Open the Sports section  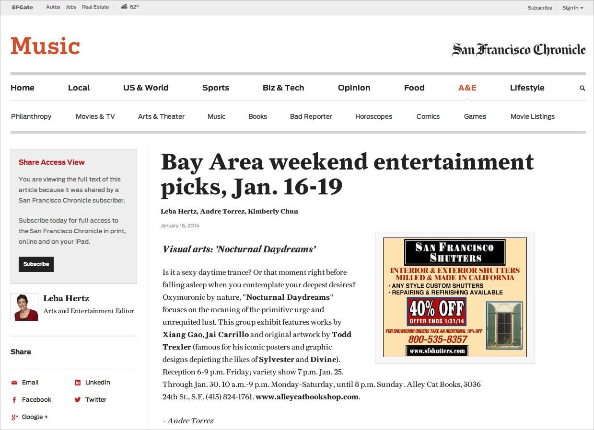(x=216, y=88)
